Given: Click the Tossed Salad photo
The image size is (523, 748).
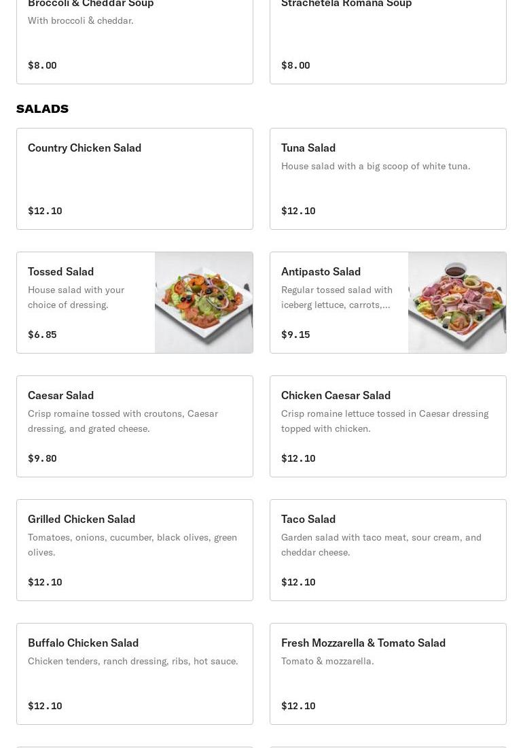Looking at the screenshot, I should click(204, 303).
